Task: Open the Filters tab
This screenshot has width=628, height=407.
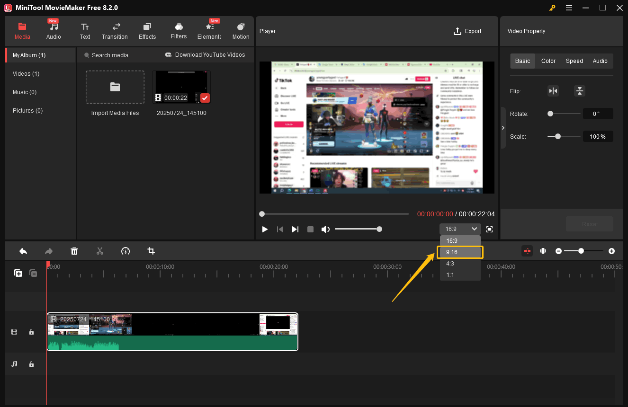Action: tap(179, 31)
